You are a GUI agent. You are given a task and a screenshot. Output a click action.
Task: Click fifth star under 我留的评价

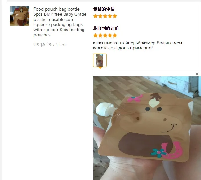coord(115,16)
